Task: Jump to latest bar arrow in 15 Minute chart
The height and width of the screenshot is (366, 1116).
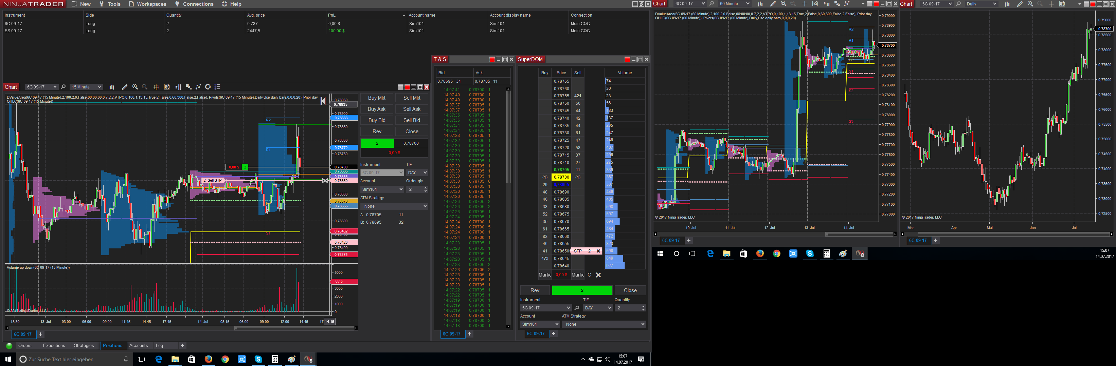Action: [x=323, y=101]
